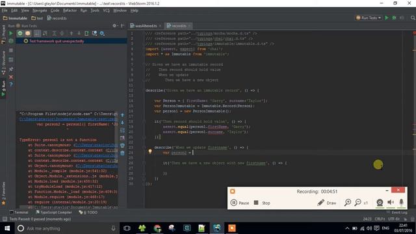Click the yellow intention lightbulb in the gutter
The image size is (416, 234).
pyautogui.click(x=150, y=151)
